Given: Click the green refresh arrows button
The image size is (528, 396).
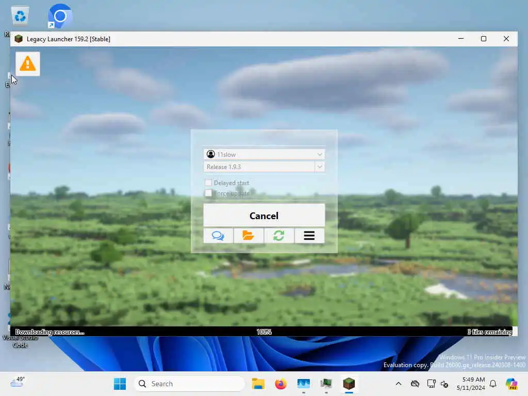Looking at the screenshot, I should point(279,236).
